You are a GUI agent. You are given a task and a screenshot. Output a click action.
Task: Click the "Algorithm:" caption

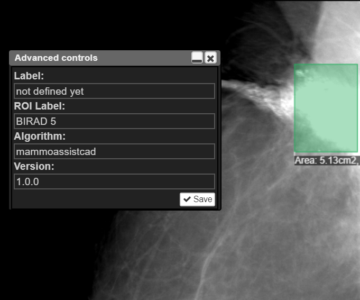pos(40,136)
